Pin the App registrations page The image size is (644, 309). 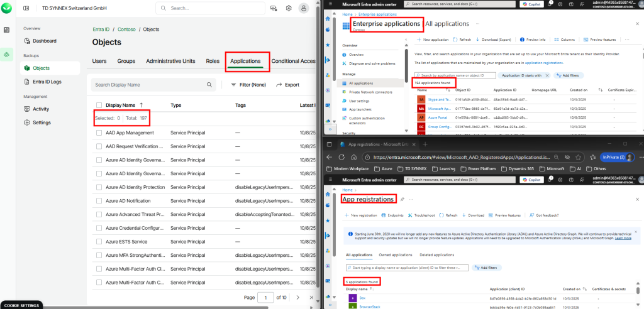402,199
